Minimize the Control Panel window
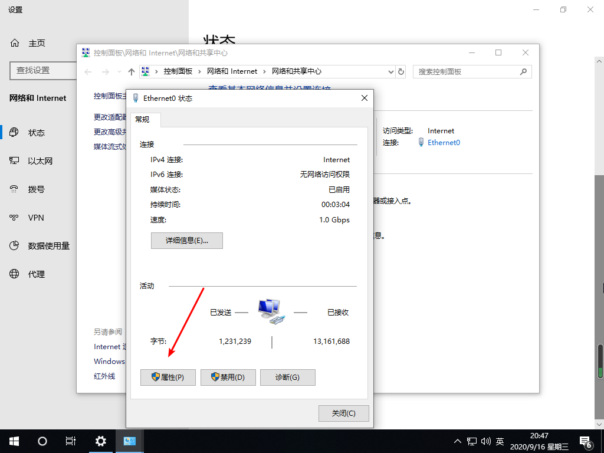 [x=472, y=52]
